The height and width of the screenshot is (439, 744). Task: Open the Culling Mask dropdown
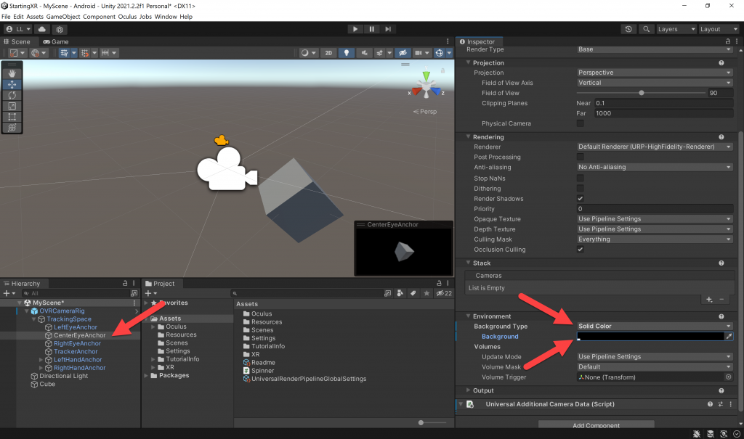pos(655,239)
